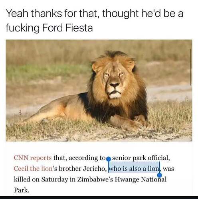
Task: Click the text 'Hwange National'
Action: click(x=141, y=179)
